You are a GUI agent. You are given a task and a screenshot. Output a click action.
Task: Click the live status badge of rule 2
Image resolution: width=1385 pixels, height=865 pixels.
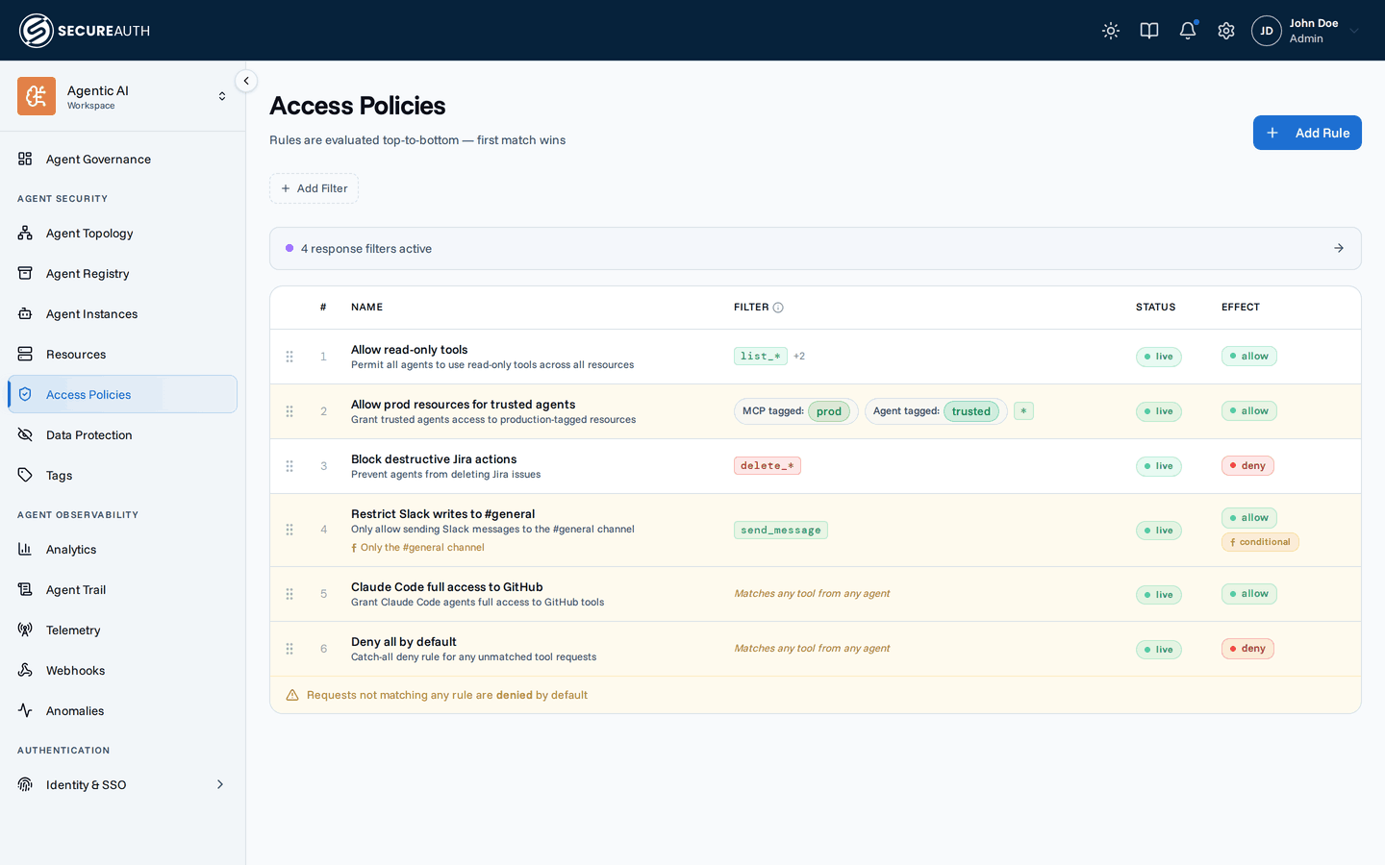point(1159,411)
